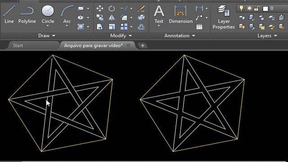Open a new drawing tab

click(143, 45)
